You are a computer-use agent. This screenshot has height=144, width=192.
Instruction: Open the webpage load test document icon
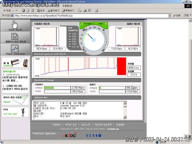(15, 36)
